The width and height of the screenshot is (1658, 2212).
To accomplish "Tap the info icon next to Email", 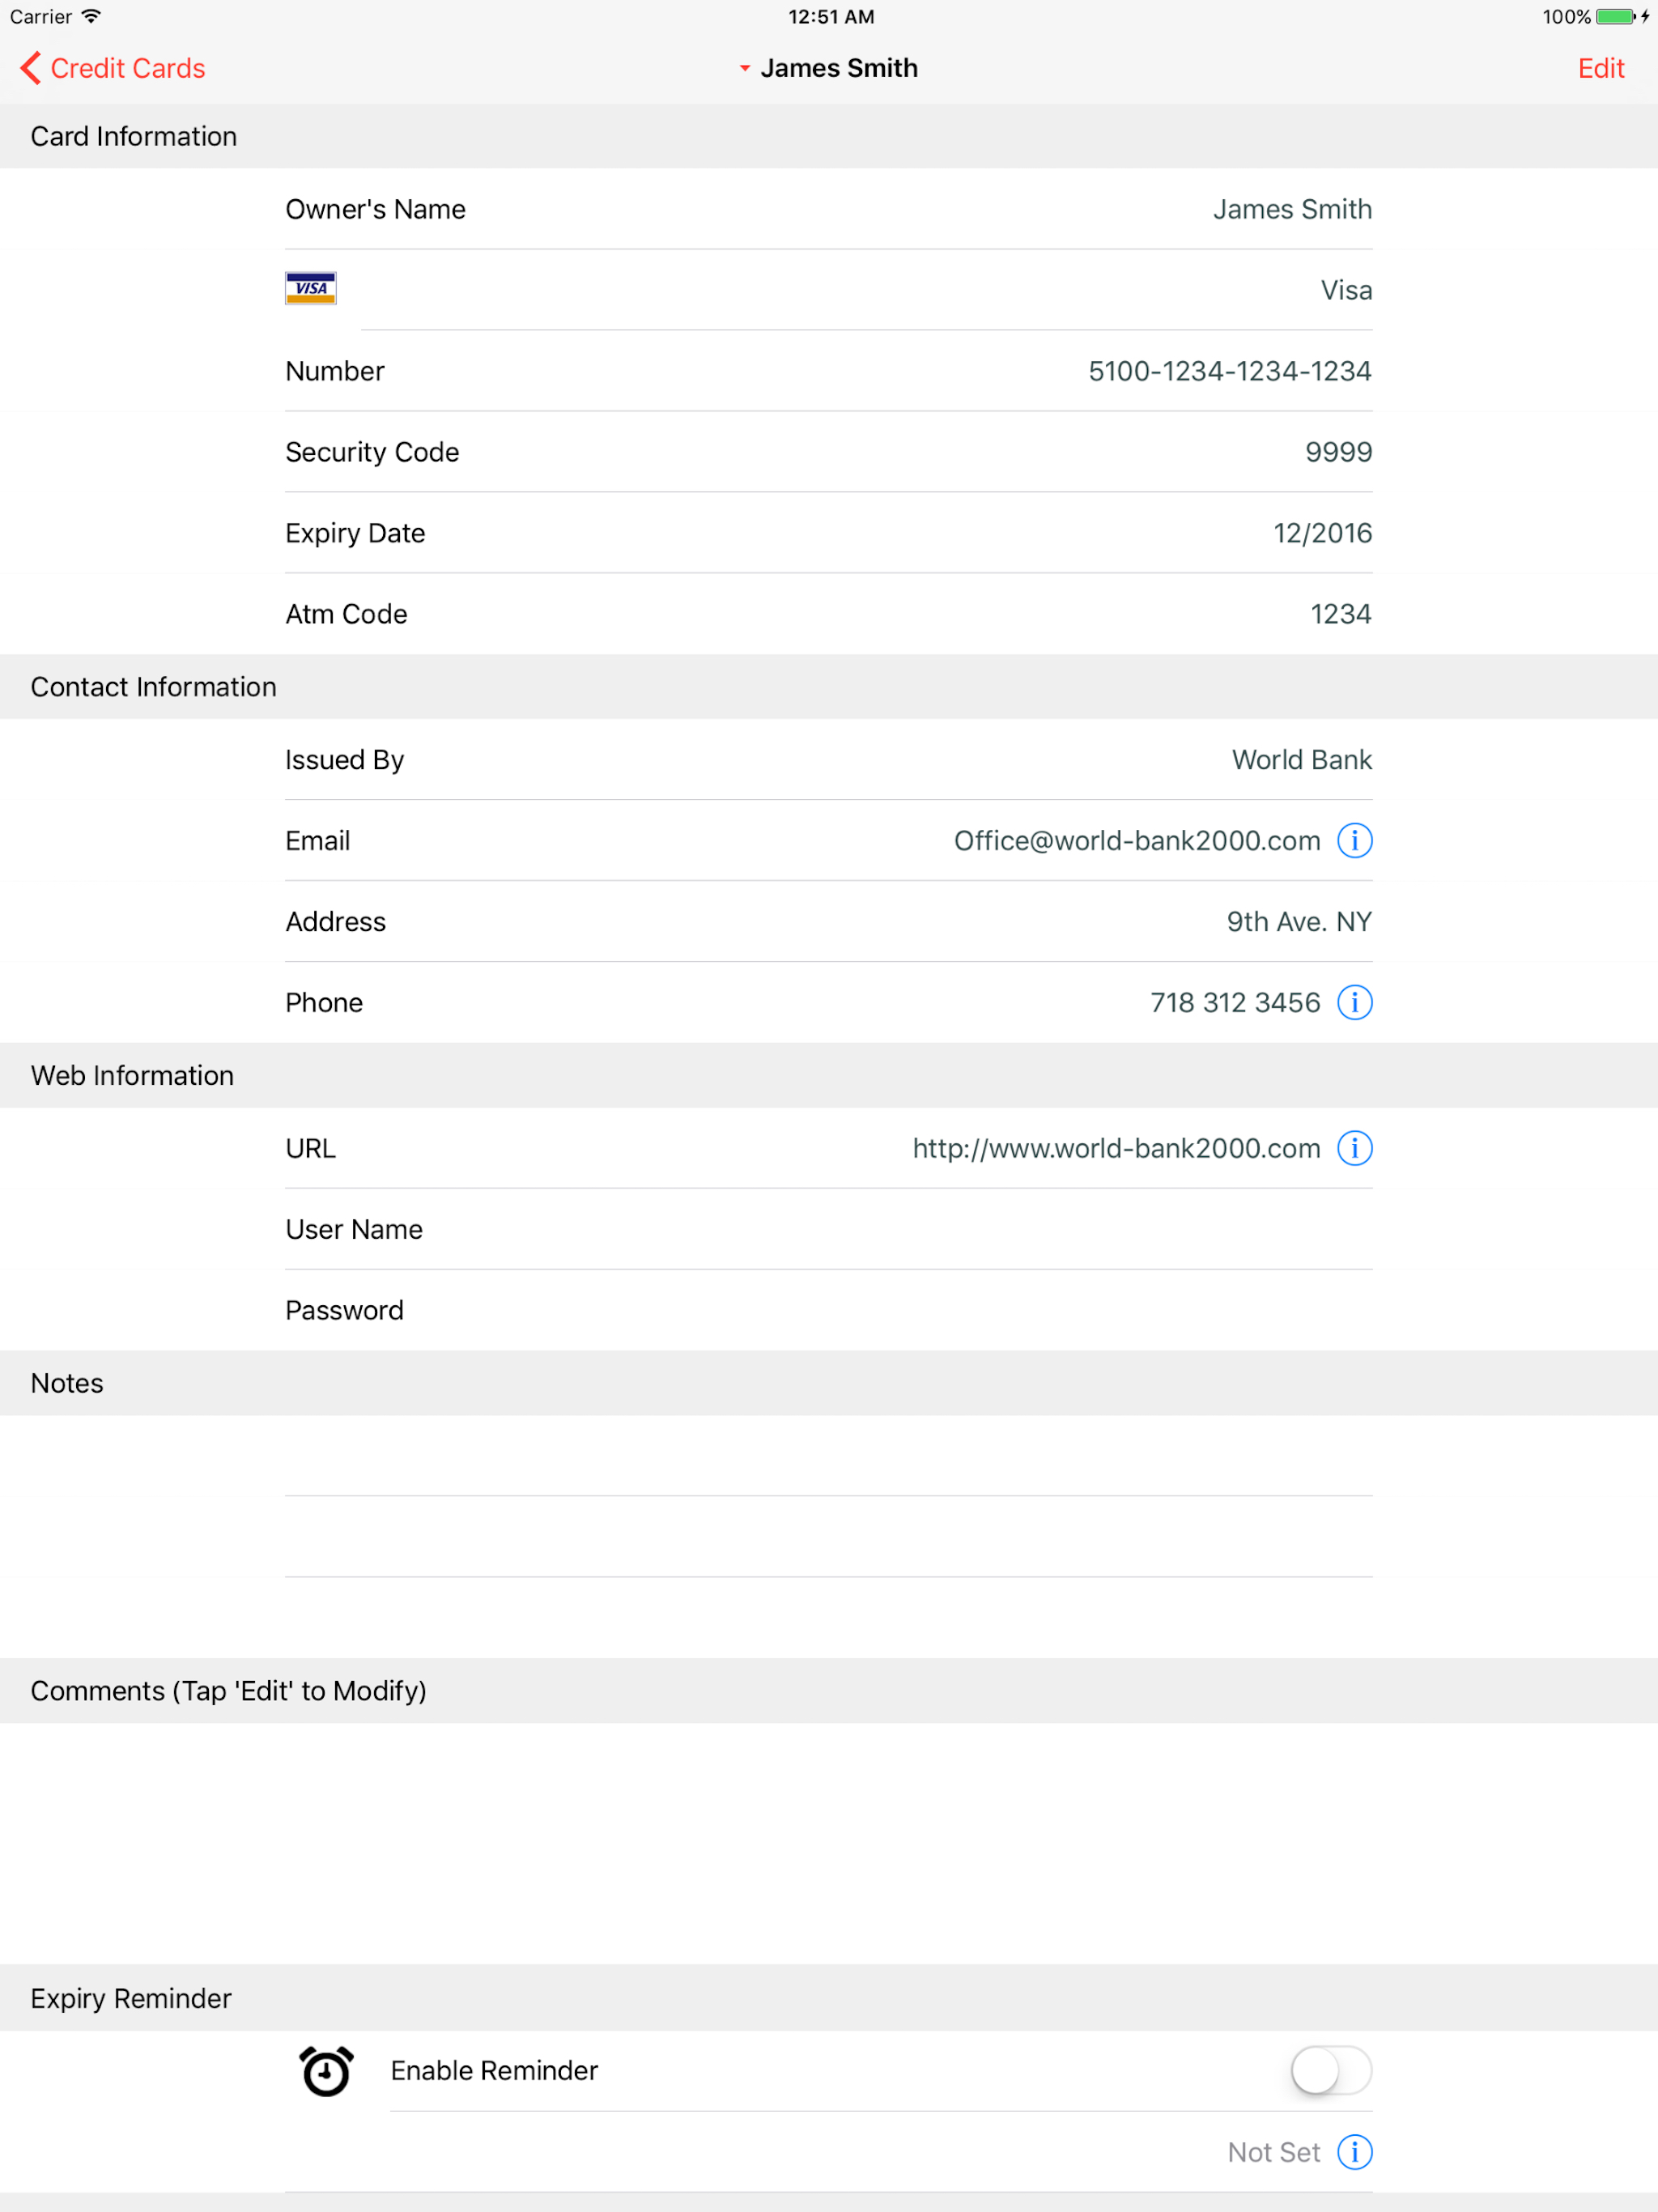I will [1354, 841].
